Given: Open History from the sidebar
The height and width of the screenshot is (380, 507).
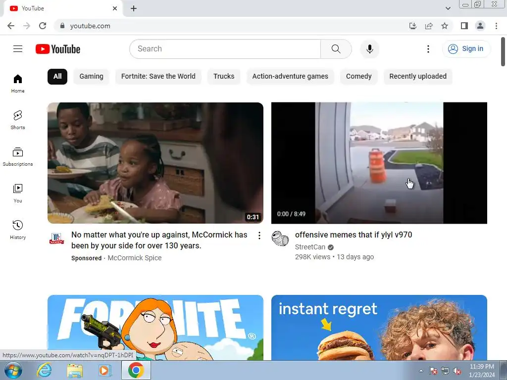Looking at the screenshot, I should point(18,230).
